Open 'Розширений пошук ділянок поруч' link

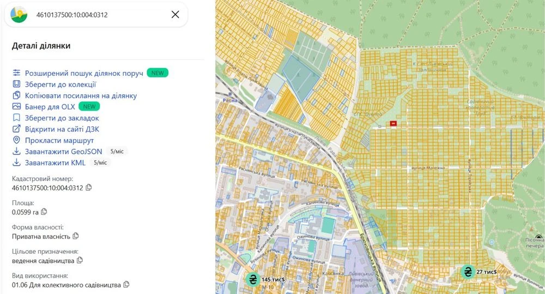pyautogui.click(x=84, y=73)
